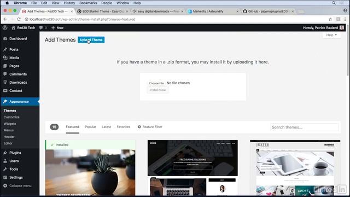Reload the page in Chrome
350x197 pixels.
(x=19, y=20)
